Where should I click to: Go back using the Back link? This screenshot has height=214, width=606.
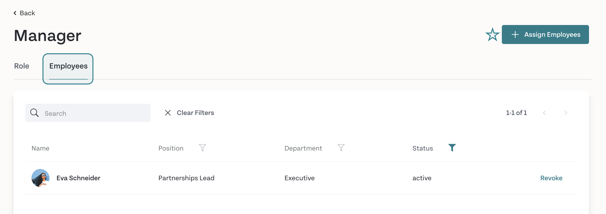pyautogui.click(x=24, y=13)
